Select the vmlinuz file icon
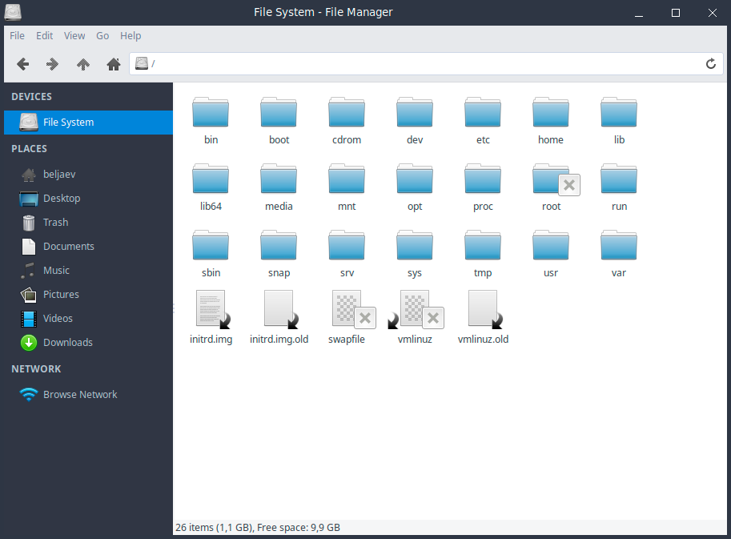The height and width of the screenshot is (539, 731). click(x=416, y=308)
